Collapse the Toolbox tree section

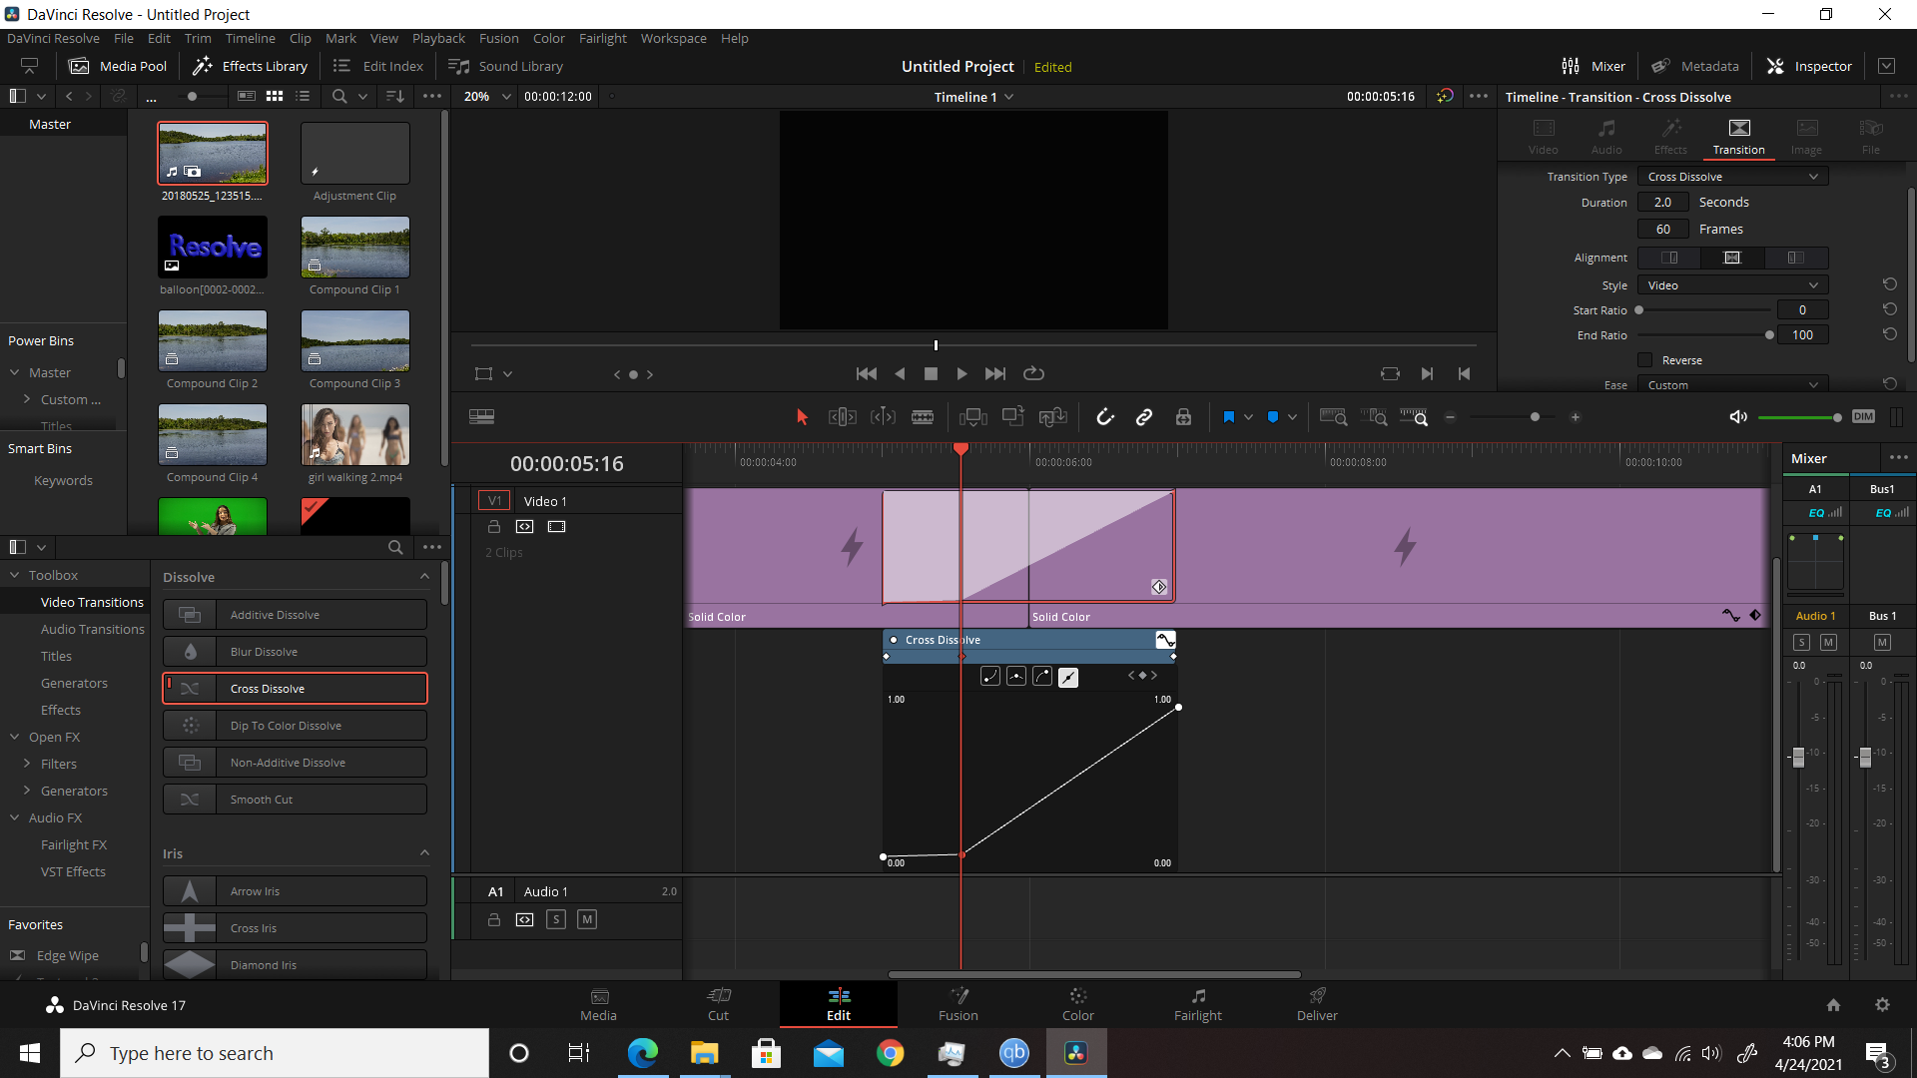15,576
